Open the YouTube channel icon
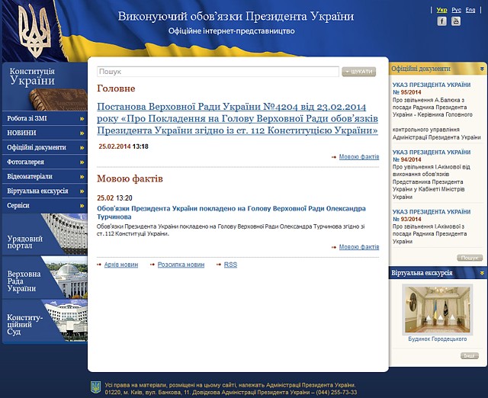Screen dimensions: 488x398 coord(456,21)
